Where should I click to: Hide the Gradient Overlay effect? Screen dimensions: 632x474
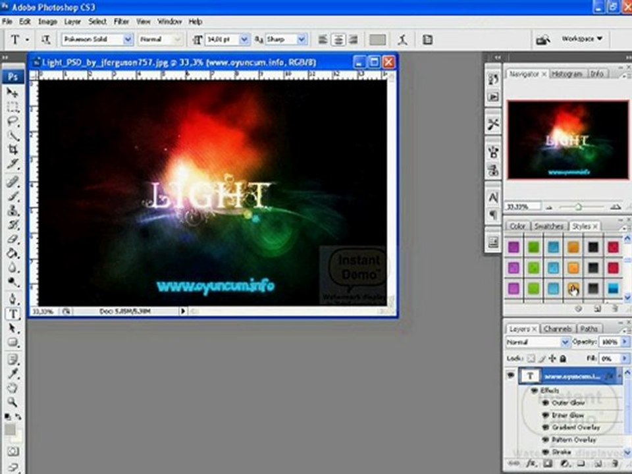coord(546,427)
